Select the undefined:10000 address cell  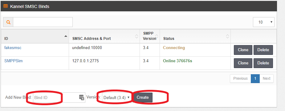104,50
